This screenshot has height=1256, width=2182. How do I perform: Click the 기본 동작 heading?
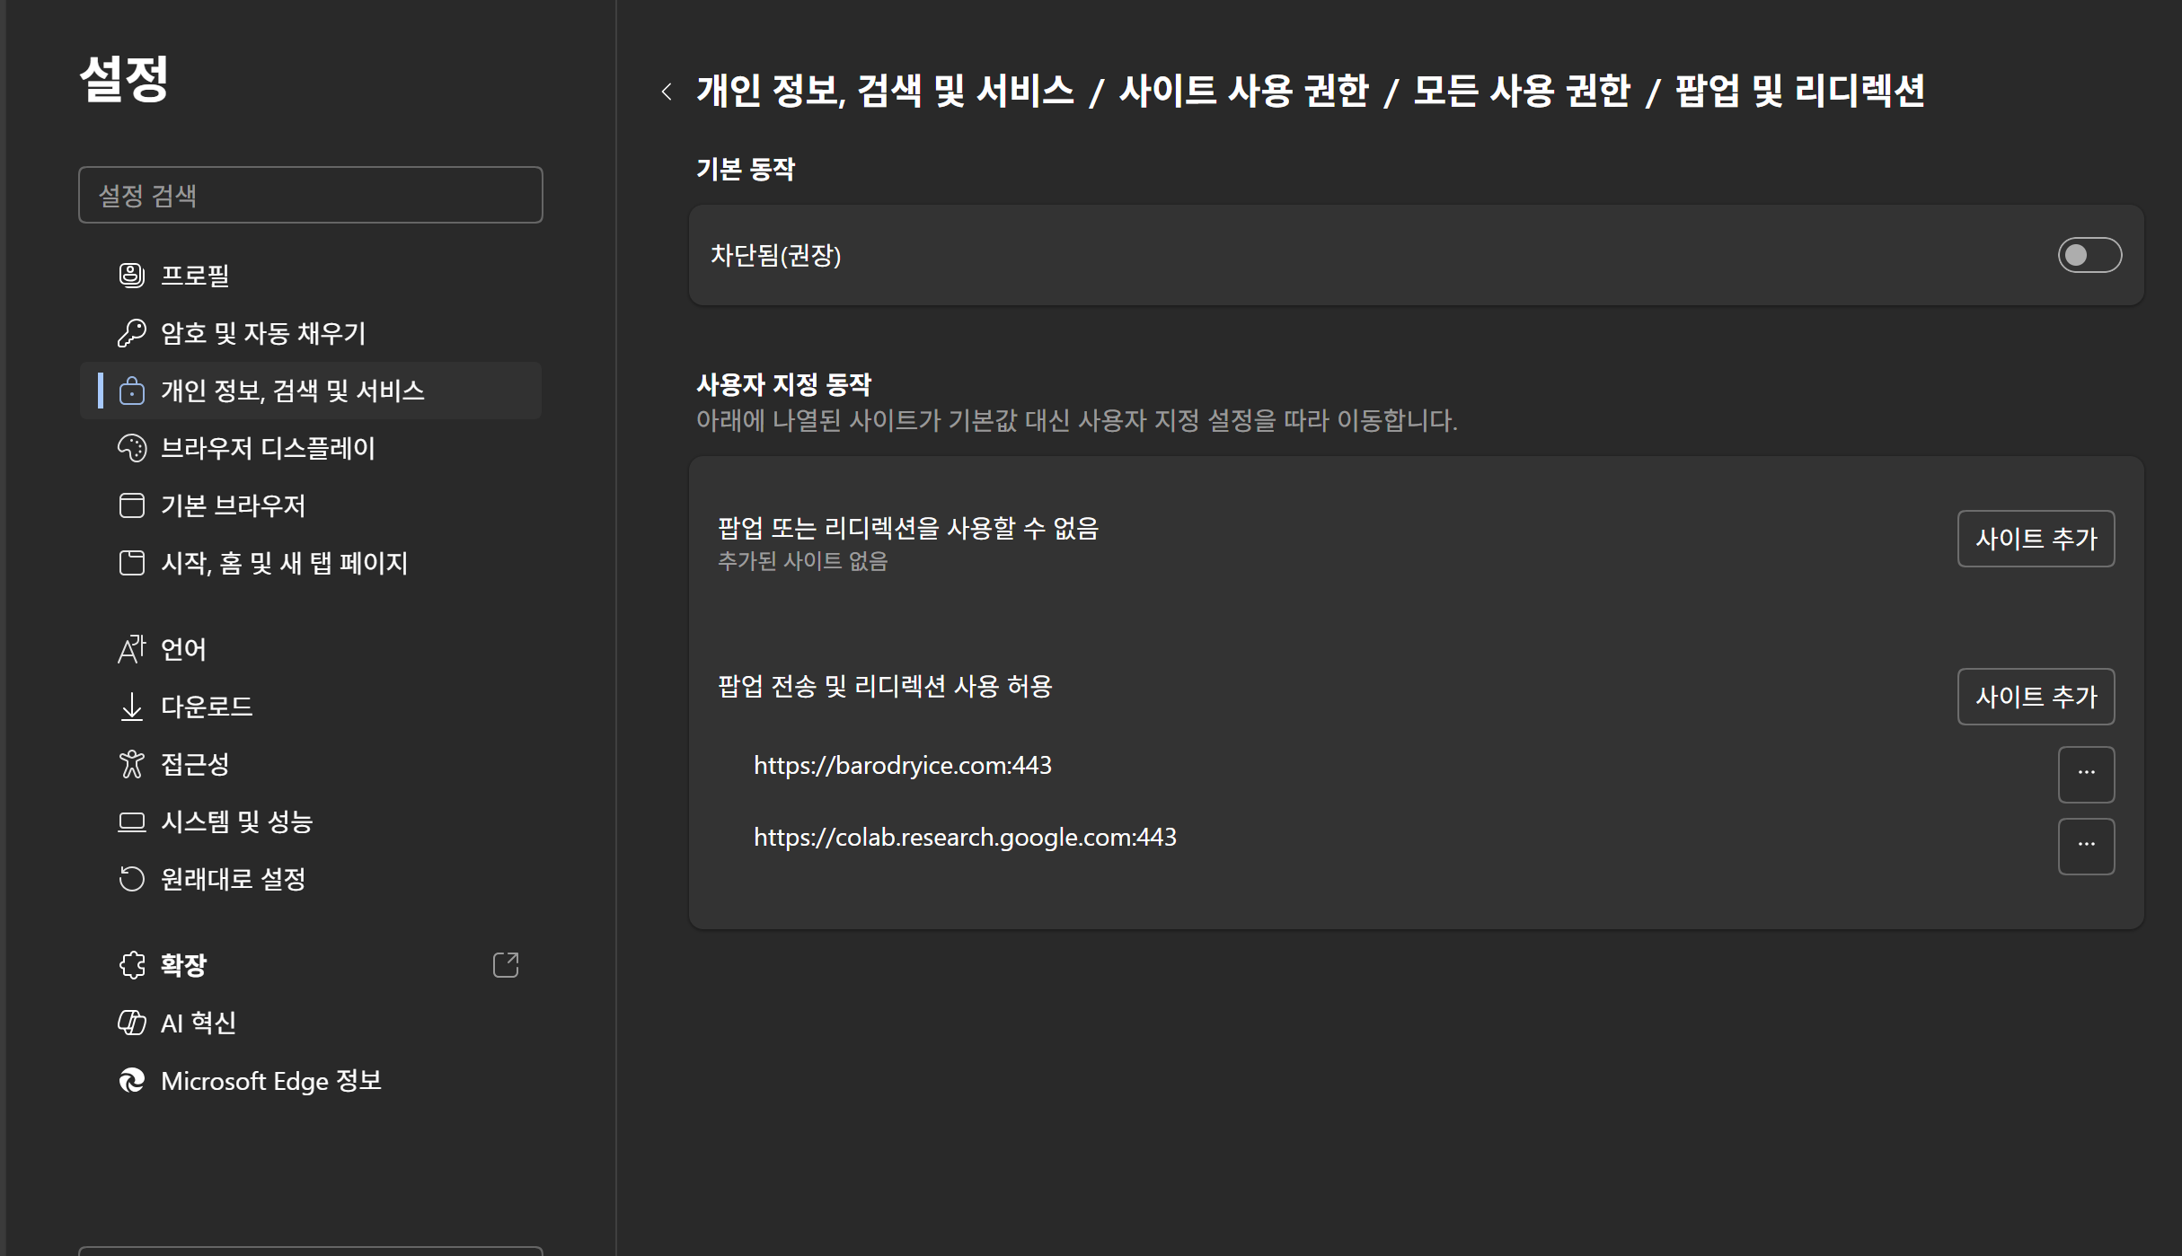coord(746,169)
